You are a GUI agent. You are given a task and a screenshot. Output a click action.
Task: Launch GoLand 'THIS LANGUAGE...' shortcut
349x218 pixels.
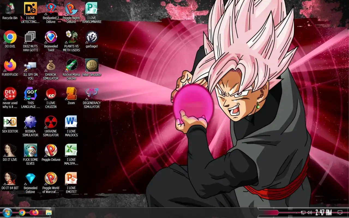(x=30, y=98)
